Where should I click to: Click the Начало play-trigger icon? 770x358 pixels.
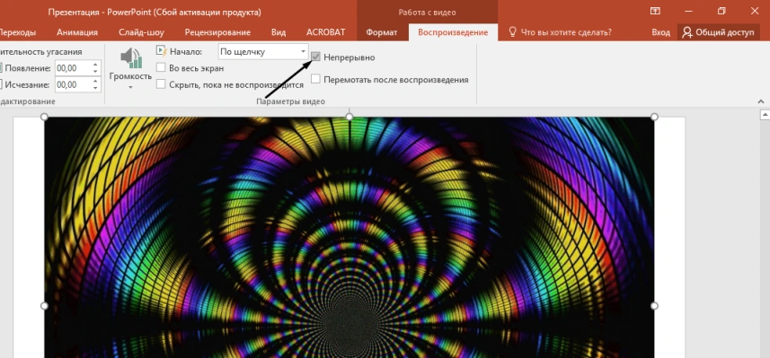161,51
